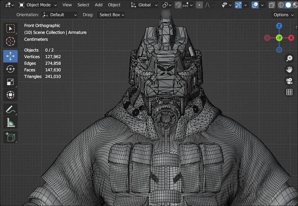Image resolution: width=298 pixels, height=206 pixels.
Task: Choose the Measure ruler tool
Action: 10,122
